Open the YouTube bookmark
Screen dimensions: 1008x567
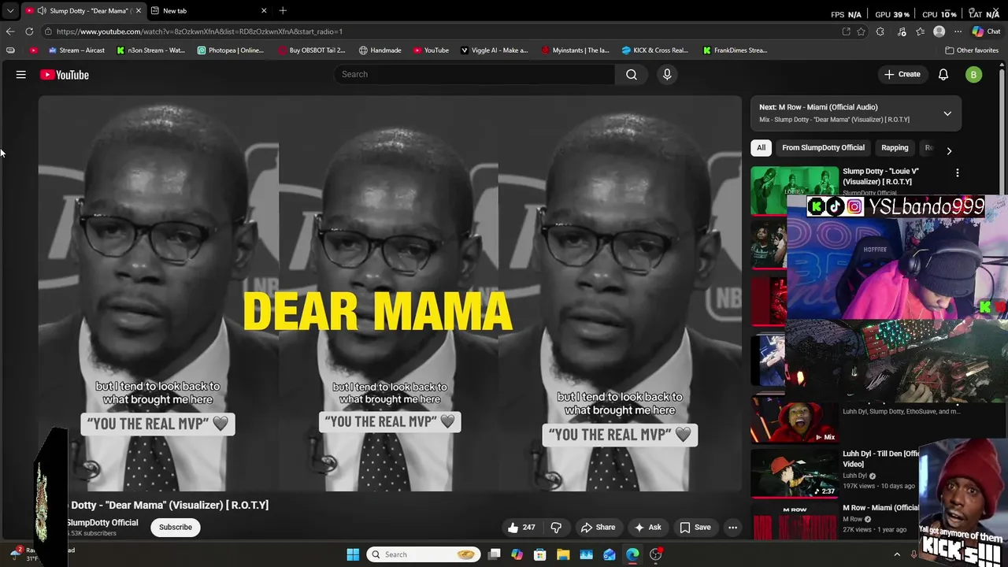(431, 50)
